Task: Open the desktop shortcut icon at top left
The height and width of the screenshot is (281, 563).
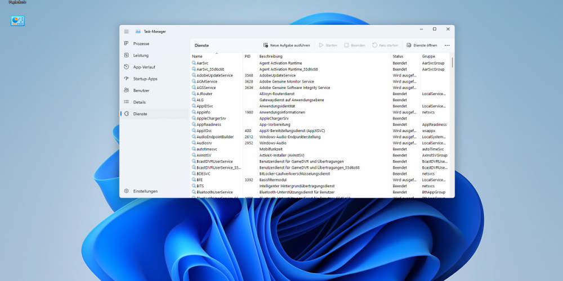Action: click(x=17, y=21)
